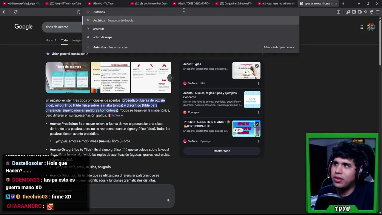Select 'Antártida - Preguntar a Leo' suggestion
The height and width of the screenshot is (215, 382).
point(191,47)
